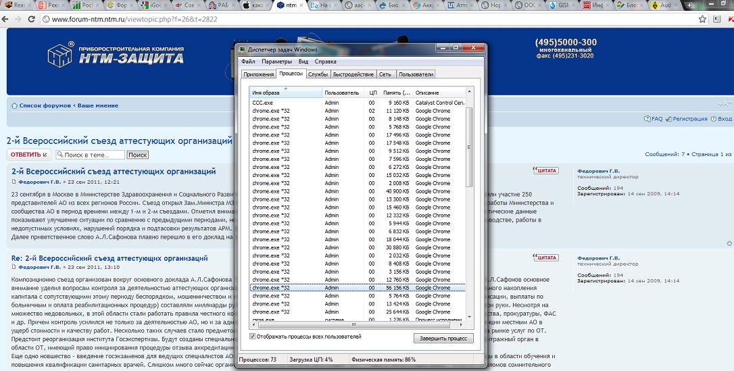Click the Task Manager title bar icon
Image resolution: width=734 pixels, height=371 pixels.
[x=243, y=49]
